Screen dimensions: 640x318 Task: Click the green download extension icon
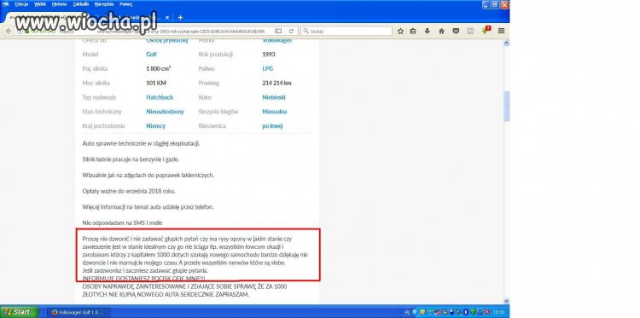coord(486,30)
